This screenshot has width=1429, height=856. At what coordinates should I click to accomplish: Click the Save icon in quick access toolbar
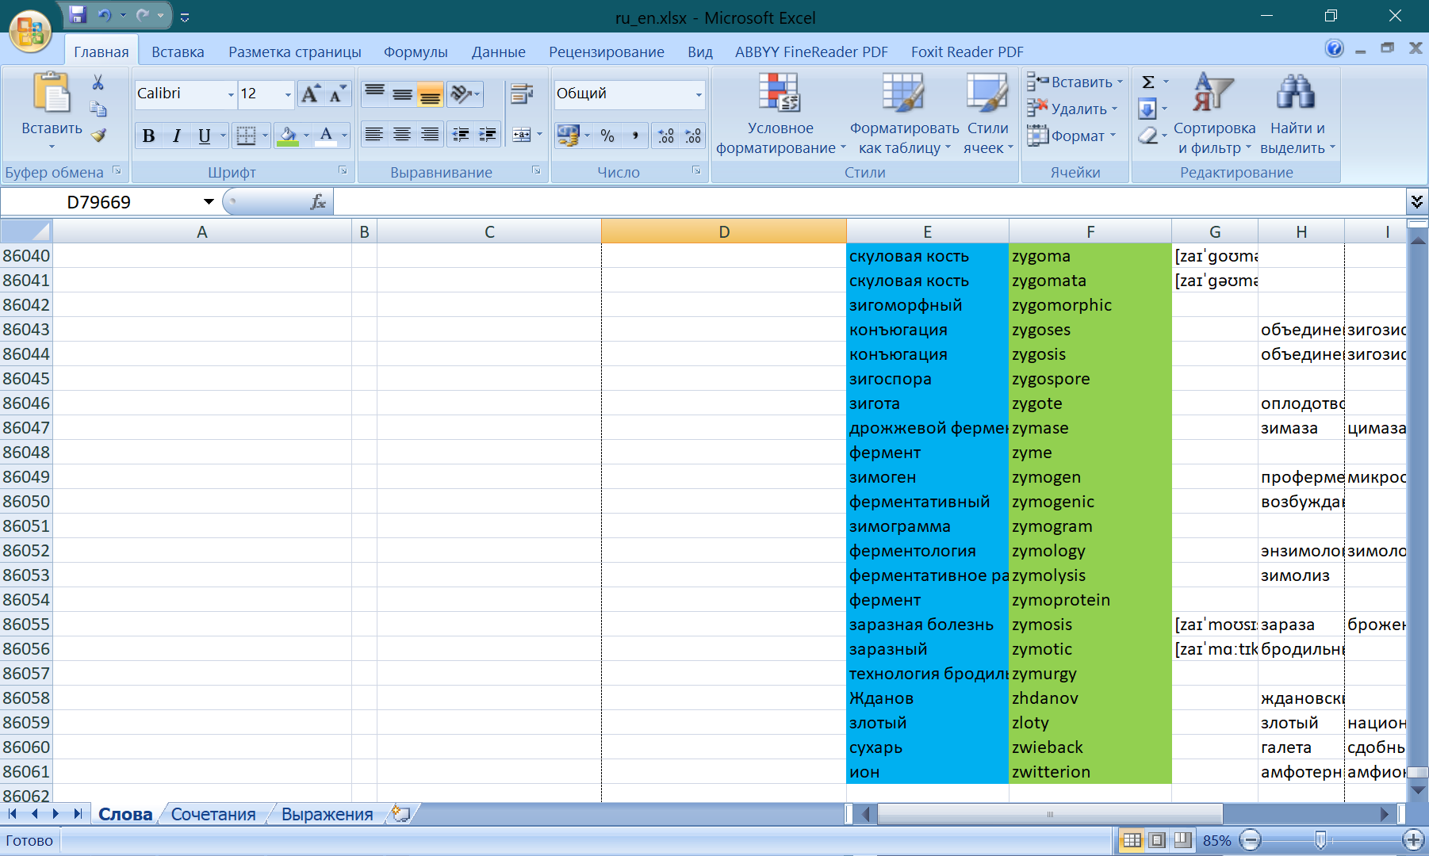click(78, 15)
